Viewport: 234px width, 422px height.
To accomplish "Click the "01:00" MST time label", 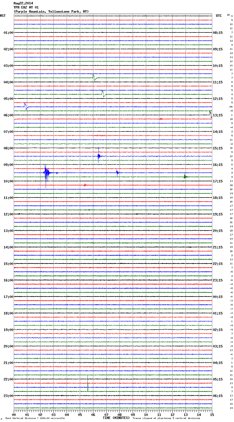I will click(9, 33).
